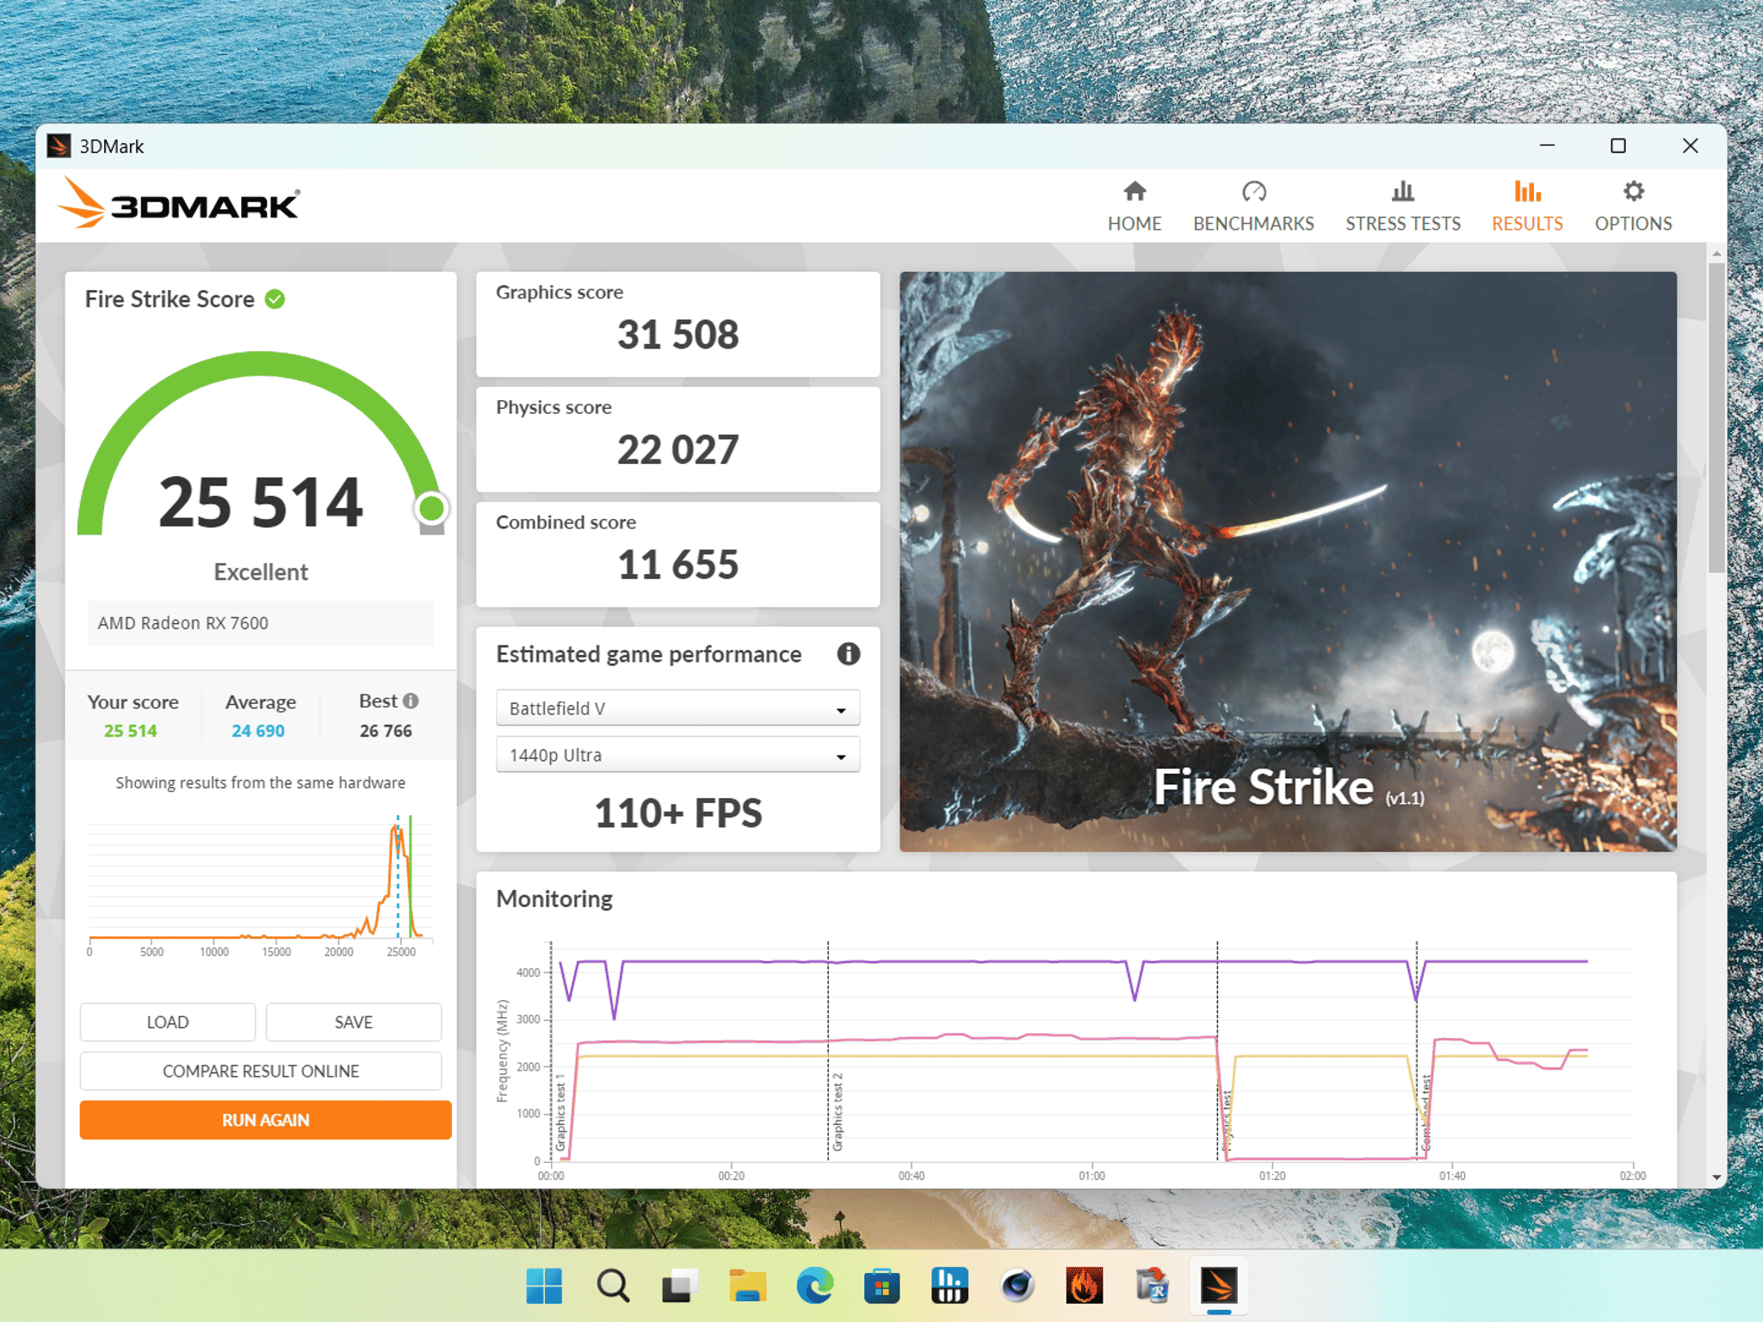
Task: Open the blue bar-chart app on taskbar
Action: 950,1286
